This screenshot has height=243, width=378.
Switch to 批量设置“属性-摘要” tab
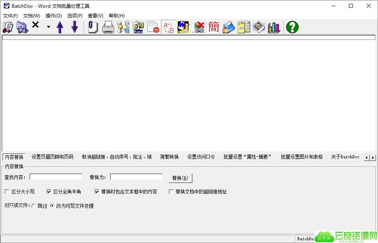point(247,157)
